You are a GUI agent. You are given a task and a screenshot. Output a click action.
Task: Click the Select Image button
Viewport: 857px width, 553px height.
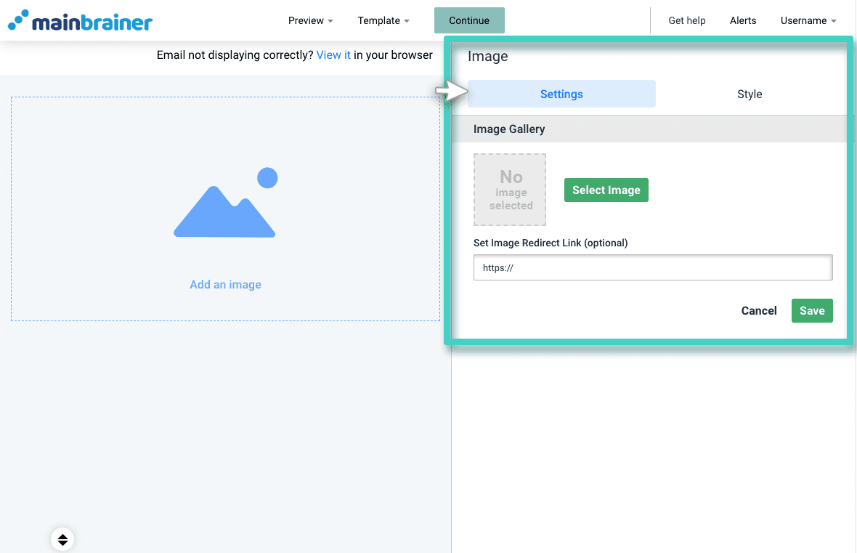pyautogui.click(x=606, y=190)
